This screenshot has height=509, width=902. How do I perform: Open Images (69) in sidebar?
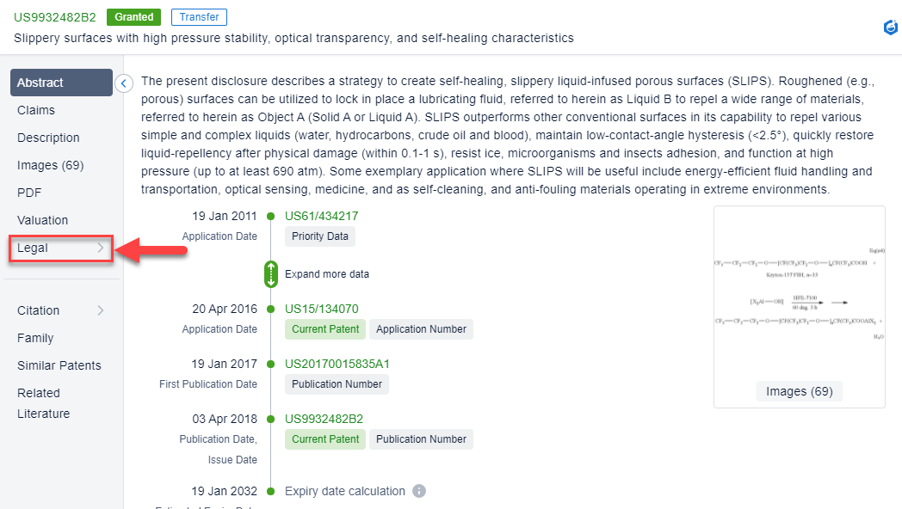tap(50, 165)
